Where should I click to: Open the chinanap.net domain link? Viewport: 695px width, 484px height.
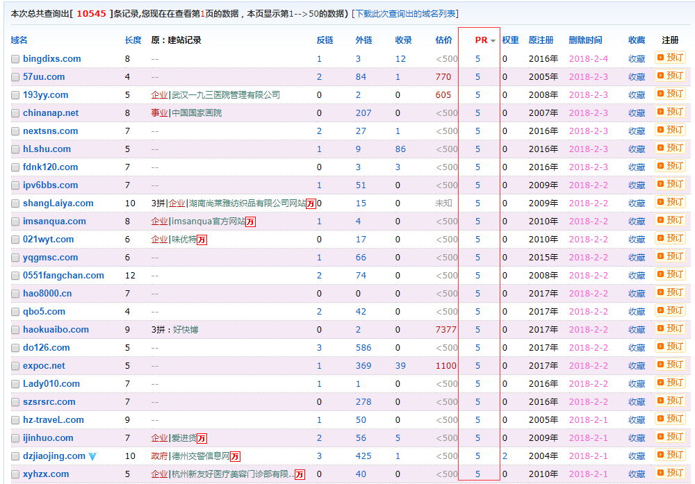[x=51, y=113]
